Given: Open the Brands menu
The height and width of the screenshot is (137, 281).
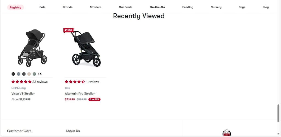Looking at the screenshot, I should (x=68, y=7).
